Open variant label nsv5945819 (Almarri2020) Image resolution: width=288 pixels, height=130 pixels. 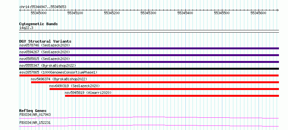(x=88, y=93)
